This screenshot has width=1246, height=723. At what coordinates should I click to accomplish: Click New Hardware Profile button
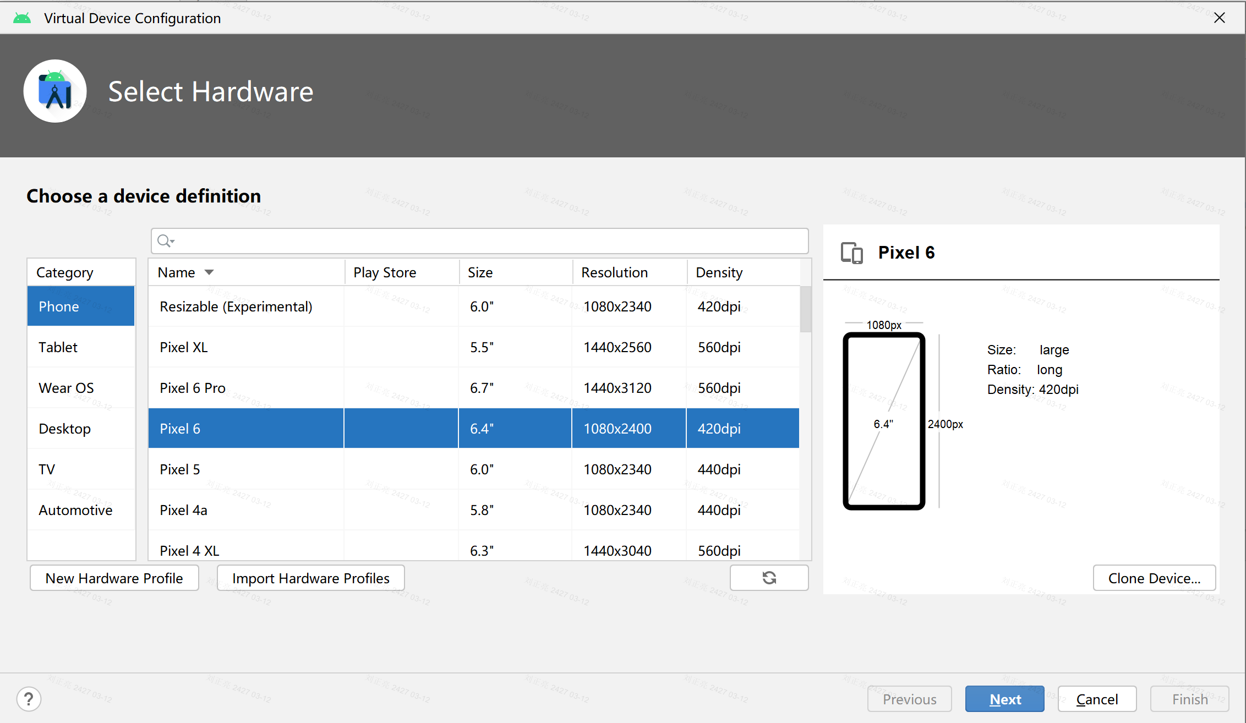(114, 578)
